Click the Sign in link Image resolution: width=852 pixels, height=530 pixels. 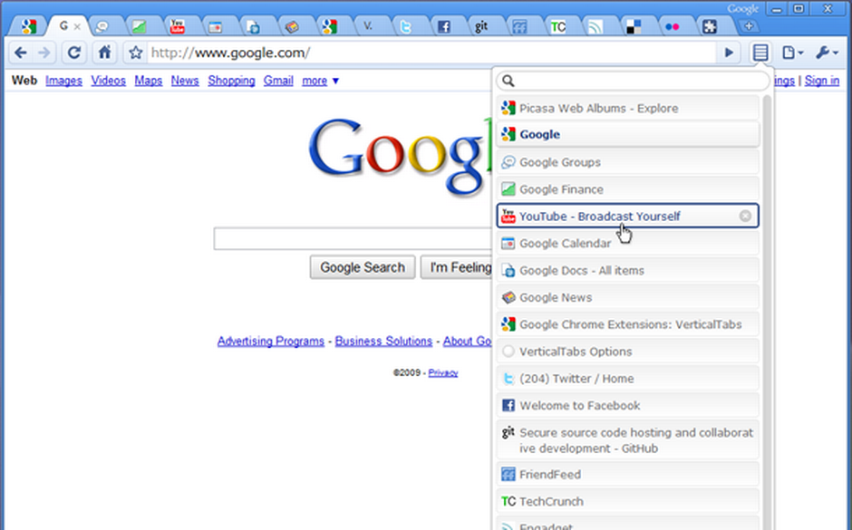[821, 81]
